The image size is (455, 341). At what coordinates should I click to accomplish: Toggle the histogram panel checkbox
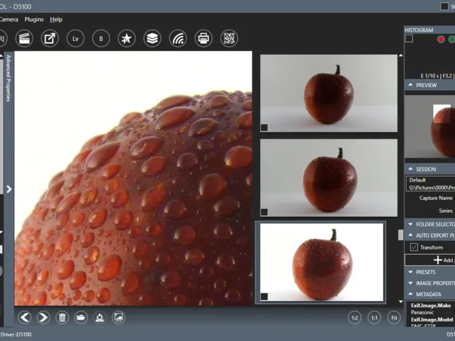409,39
